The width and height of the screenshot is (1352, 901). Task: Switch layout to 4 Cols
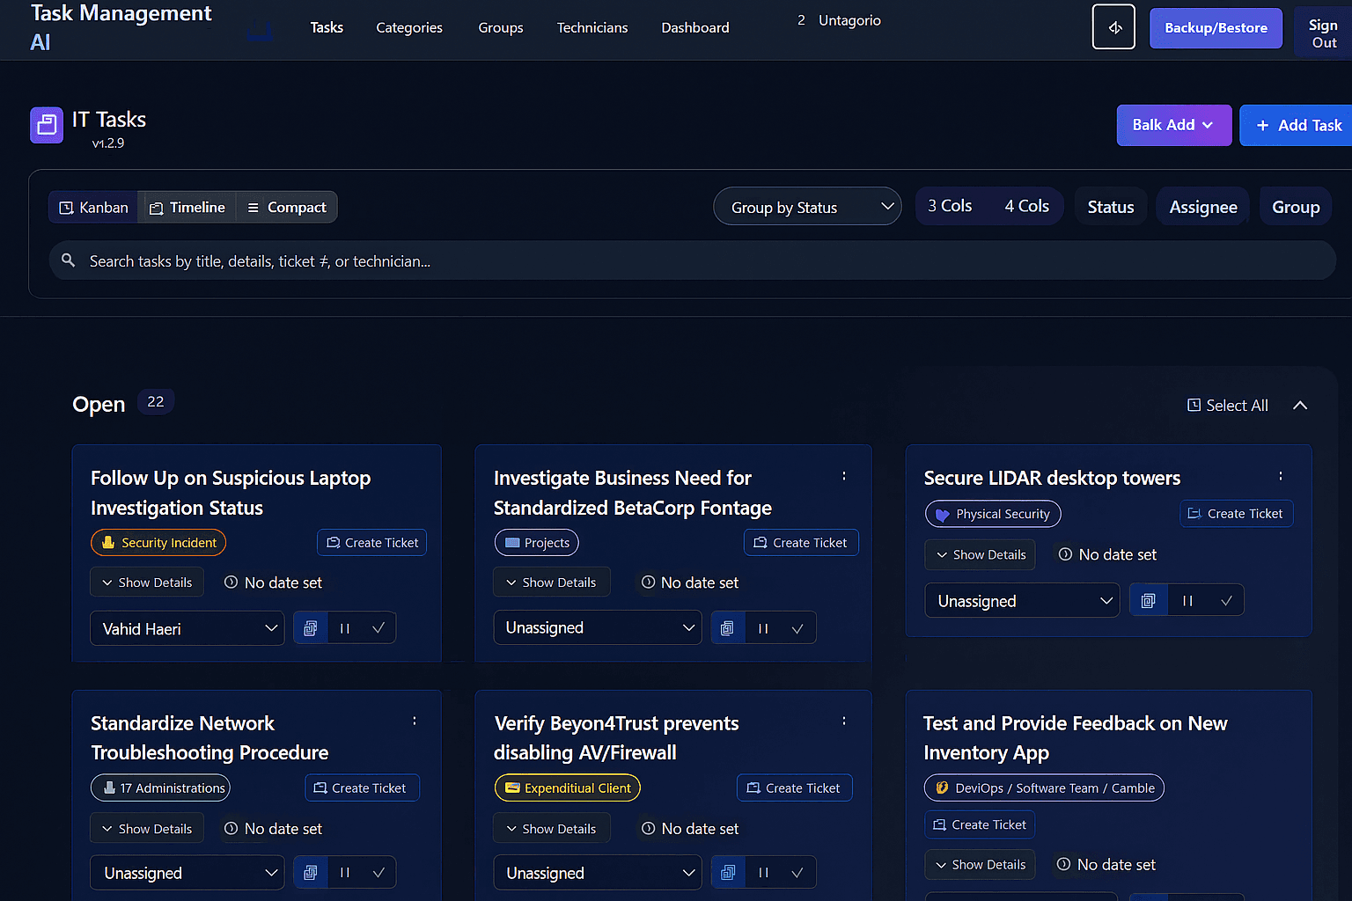click(x=1026, y=205)
